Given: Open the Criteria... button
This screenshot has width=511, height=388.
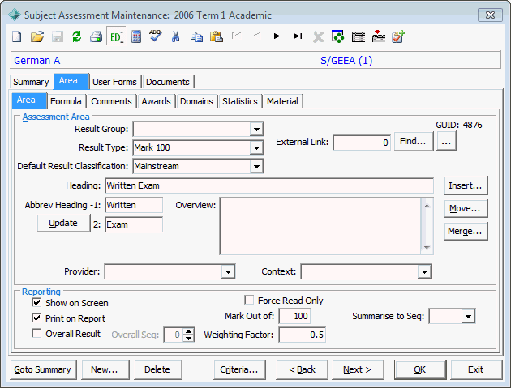Looking at the screenshot, I should click(x=239, y=369).
